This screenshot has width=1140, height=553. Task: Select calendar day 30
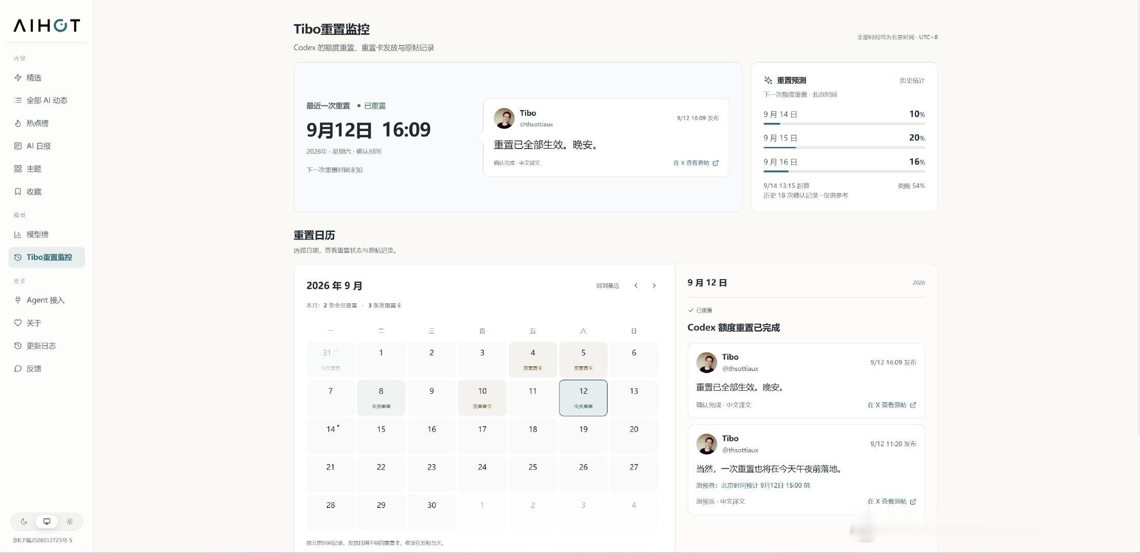432,512
